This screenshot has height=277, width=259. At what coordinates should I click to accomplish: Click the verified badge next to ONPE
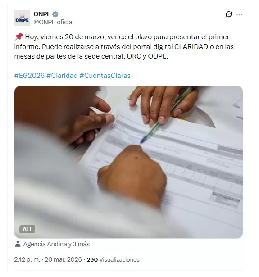[x=55, y=14]
